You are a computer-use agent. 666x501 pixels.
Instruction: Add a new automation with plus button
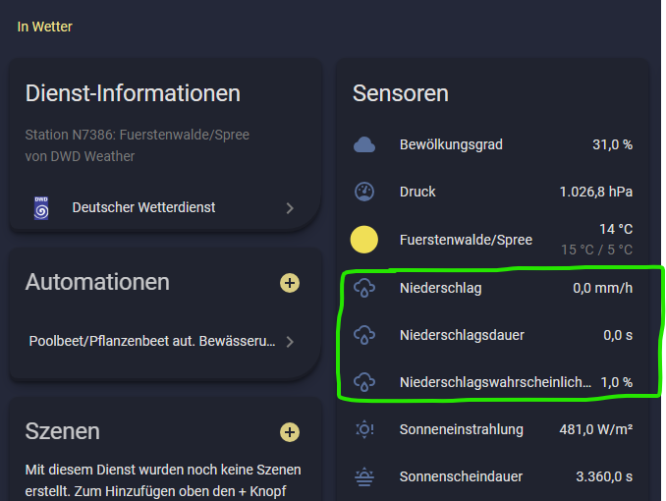click(290, 283)
